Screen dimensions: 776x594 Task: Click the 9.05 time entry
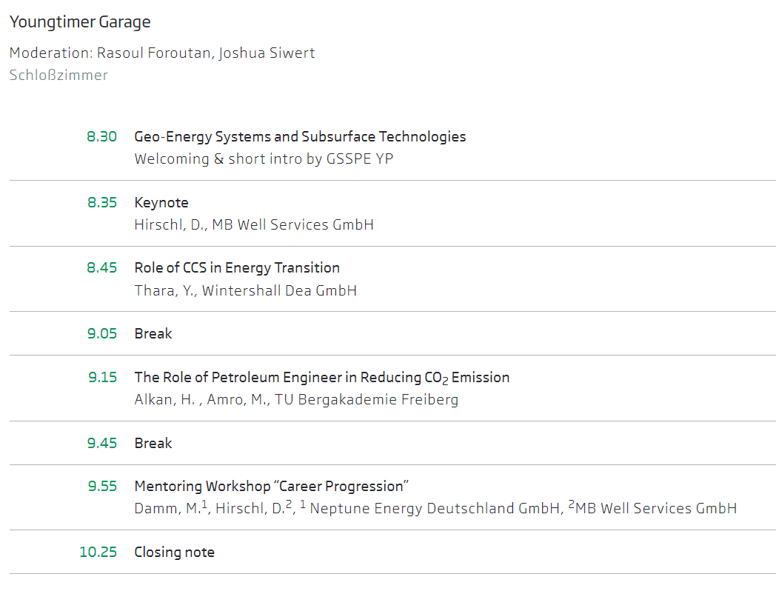point(102,333)
